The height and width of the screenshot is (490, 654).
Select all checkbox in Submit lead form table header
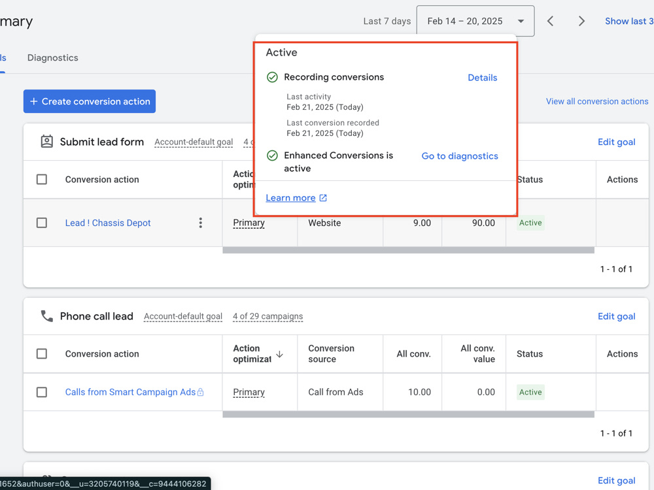coord(42,180)
